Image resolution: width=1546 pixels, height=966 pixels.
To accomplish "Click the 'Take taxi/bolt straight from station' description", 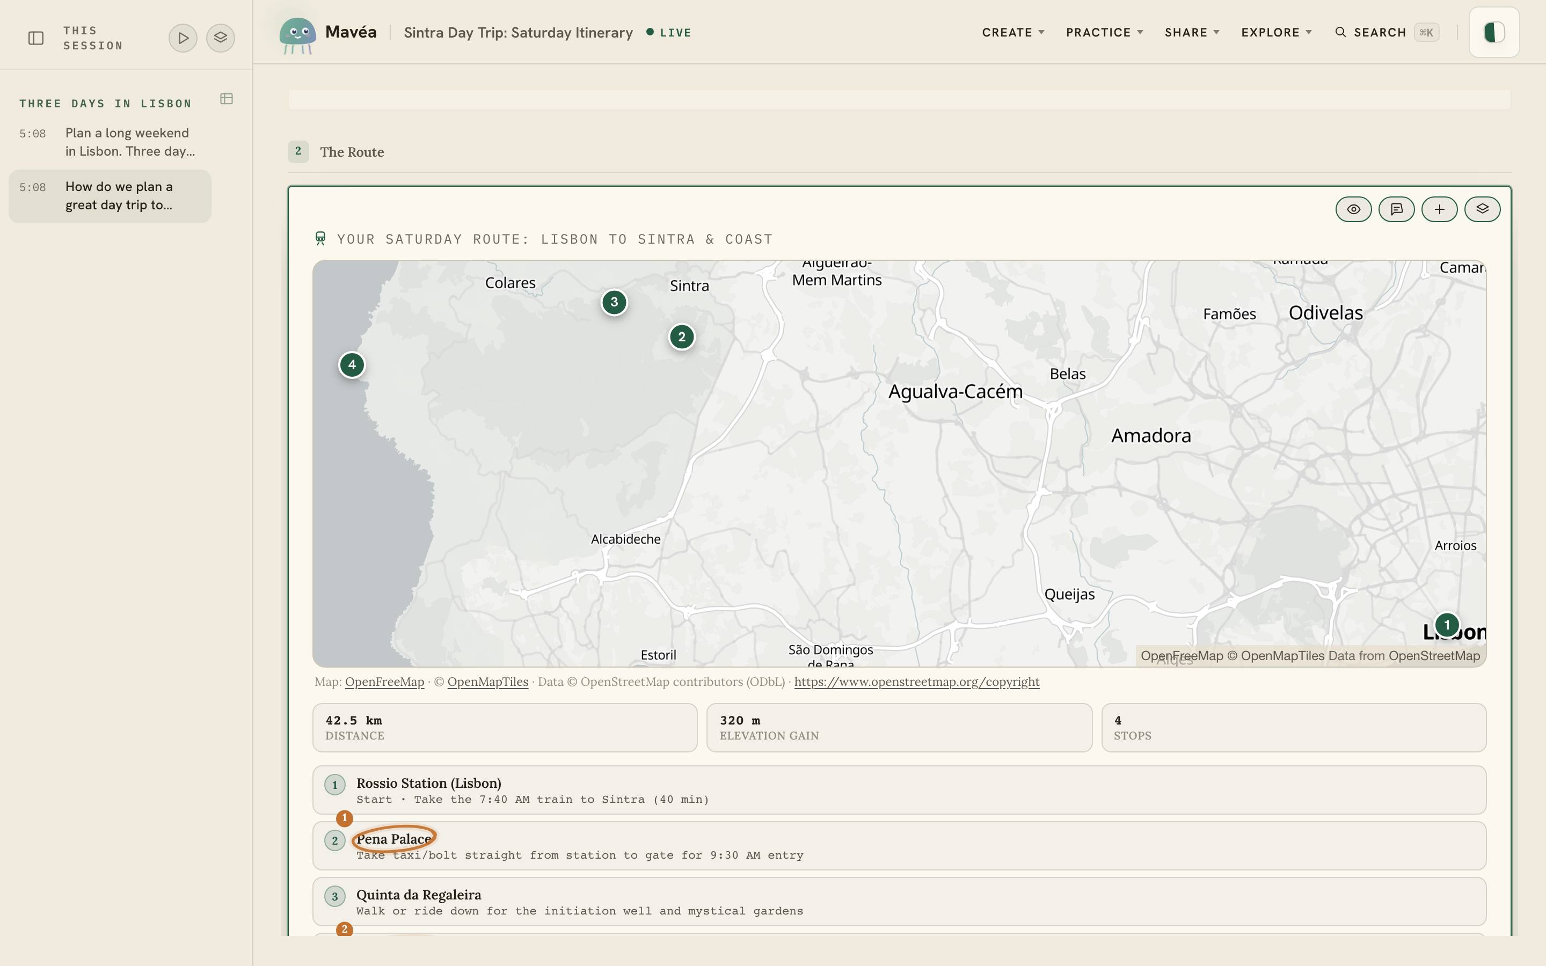I will coord(580,855).
